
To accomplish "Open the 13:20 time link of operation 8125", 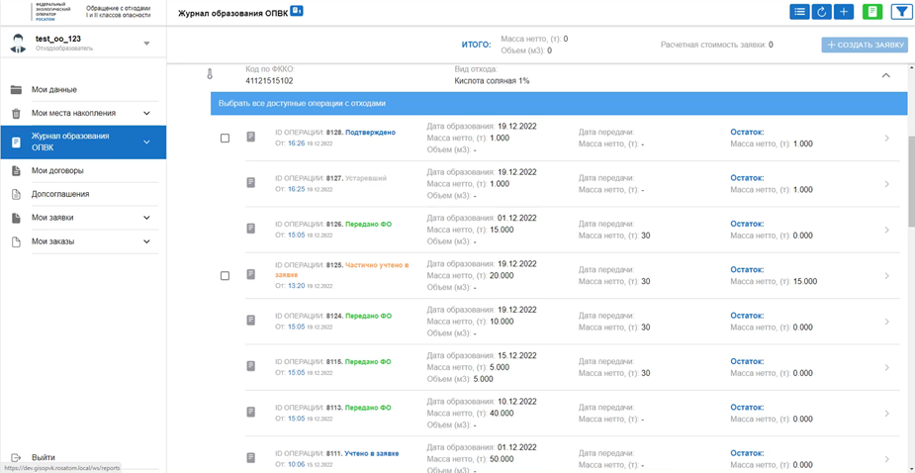I will 297,286.
